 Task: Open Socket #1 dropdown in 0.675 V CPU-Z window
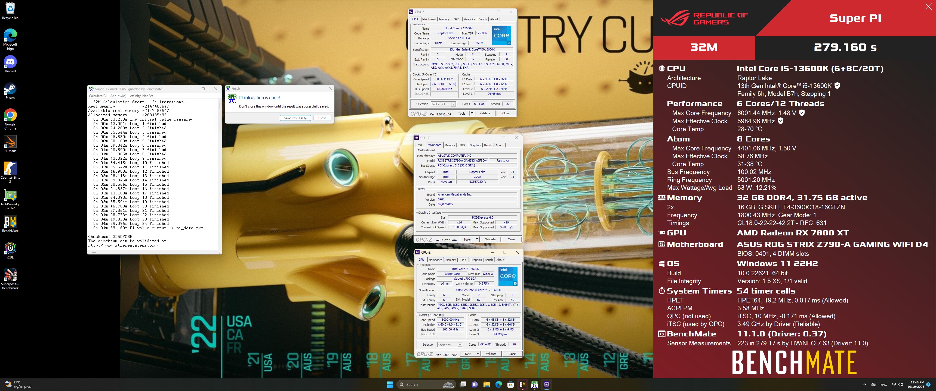[x=449, y=345]
